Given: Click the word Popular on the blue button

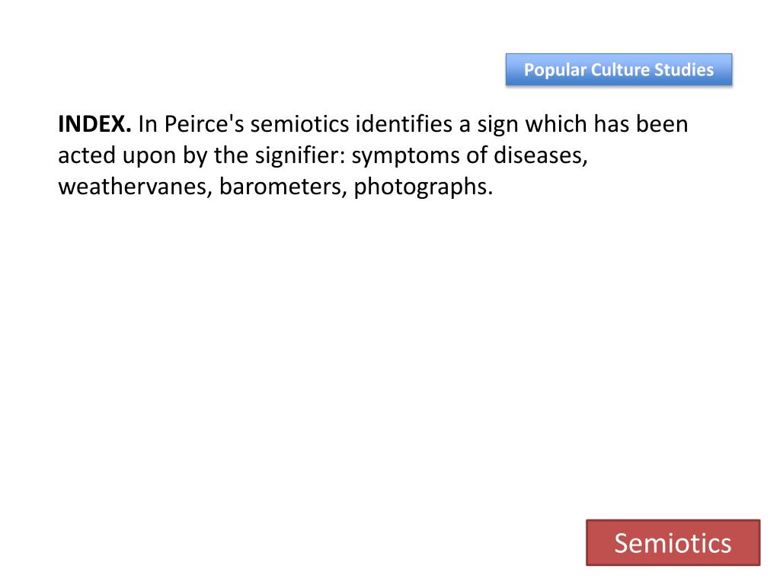Looking at the screenshot, I should click(x=555, y=70).
